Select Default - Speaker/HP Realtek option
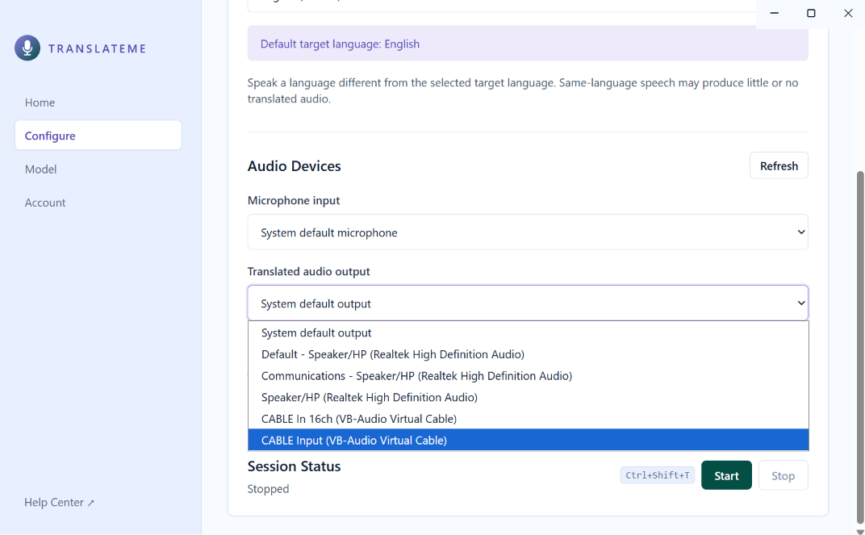 [528, 354]
